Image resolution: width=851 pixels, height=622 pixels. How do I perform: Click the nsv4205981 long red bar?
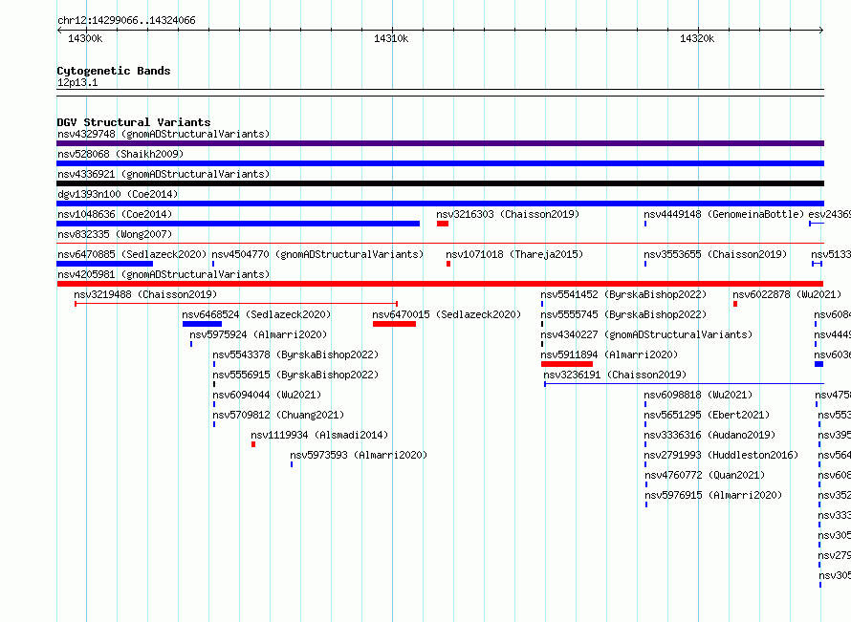(440, 284)
